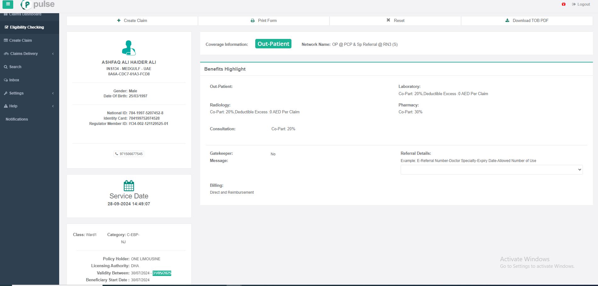Image resolution: width=598 pixels, height=286 pixels.
Task: Click the Logout link
Action: tap(581, 4)
